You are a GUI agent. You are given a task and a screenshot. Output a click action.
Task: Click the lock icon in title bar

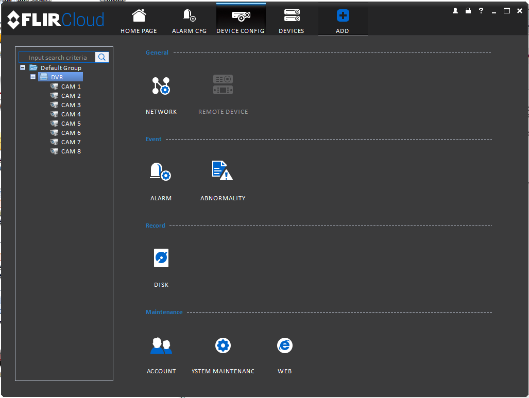(468, 11)
